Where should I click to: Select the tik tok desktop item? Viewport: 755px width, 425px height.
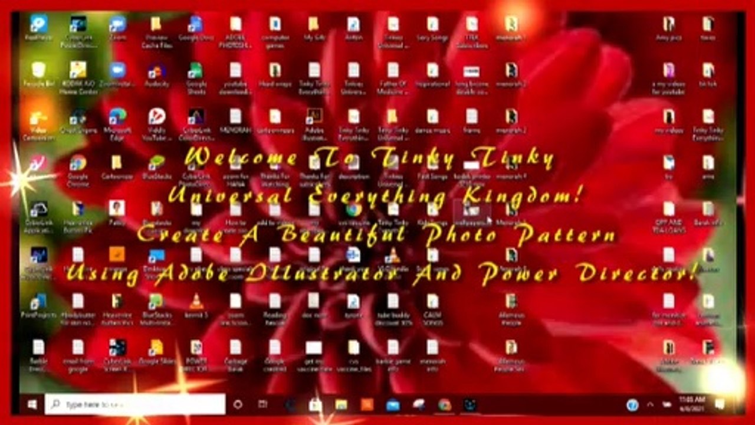708,75
